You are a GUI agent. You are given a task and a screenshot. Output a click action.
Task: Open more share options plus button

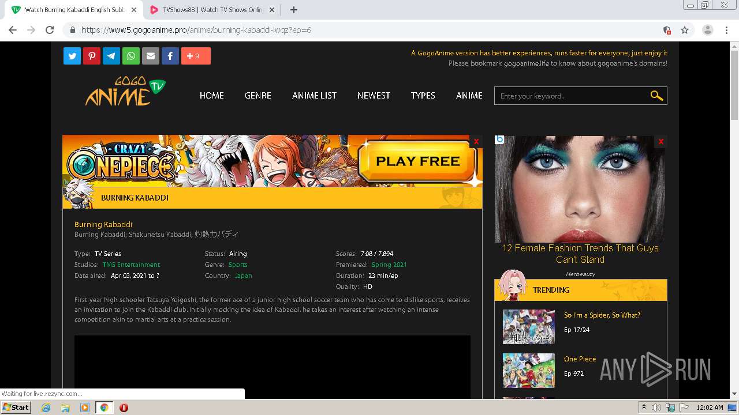click(196, 56)
